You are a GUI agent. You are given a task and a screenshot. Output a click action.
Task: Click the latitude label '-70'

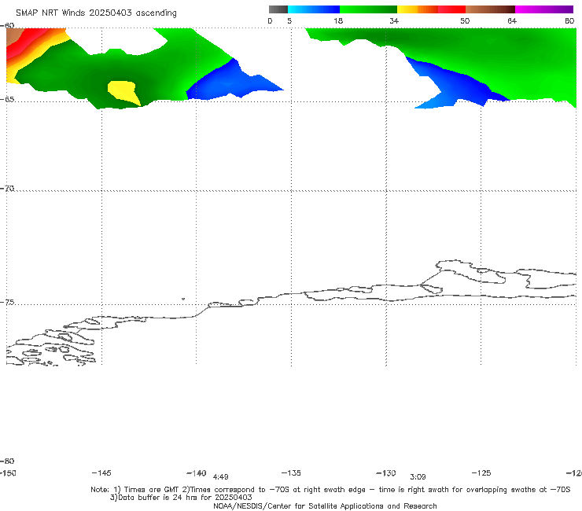[x=7, y=189]
